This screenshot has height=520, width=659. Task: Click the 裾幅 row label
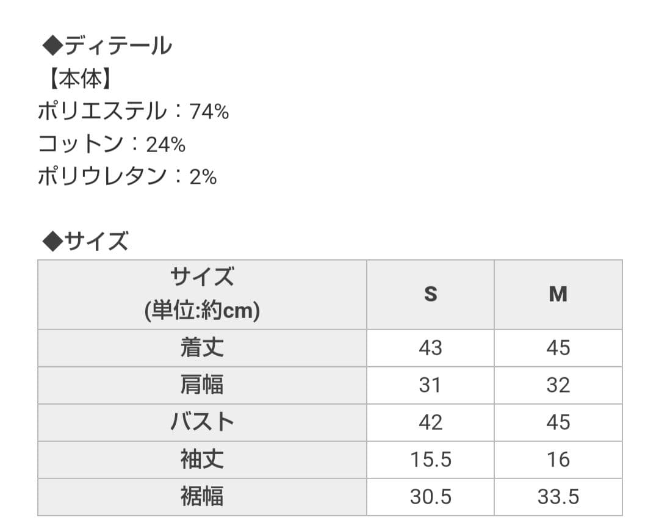point(202,497)
